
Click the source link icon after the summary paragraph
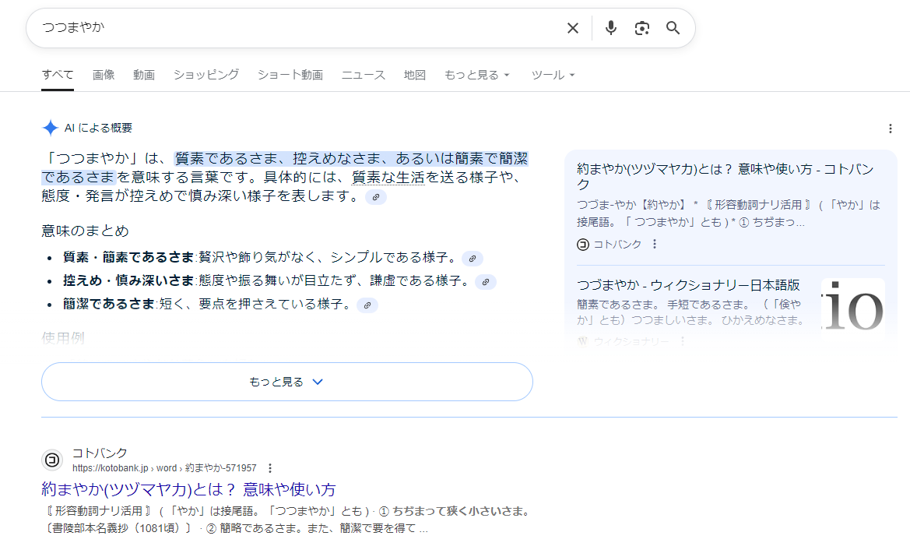coord(376,197)
